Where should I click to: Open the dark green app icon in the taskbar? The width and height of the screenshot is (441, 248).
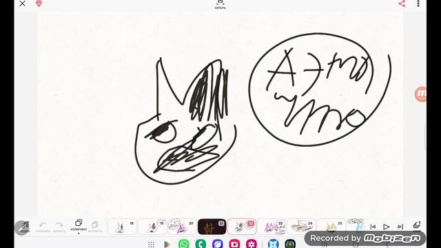290,243
